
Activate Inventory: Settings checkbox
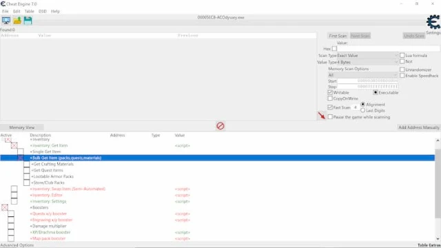click(x=14, y=201)
